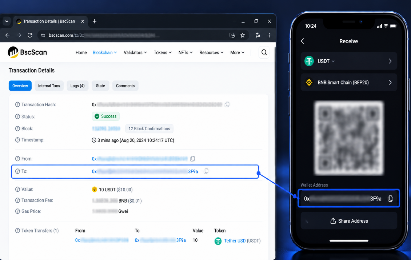Image resolution: width=411 pixels, height=262 pixels.
Task: Open the USDT coin selector
Action: tap(348, 61)
